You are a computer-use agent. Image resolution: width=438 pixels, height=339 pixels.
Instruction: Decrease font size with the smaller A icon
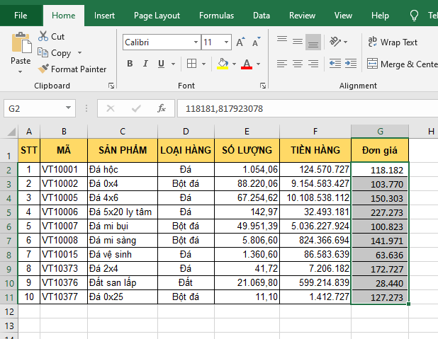coord(257,42)
